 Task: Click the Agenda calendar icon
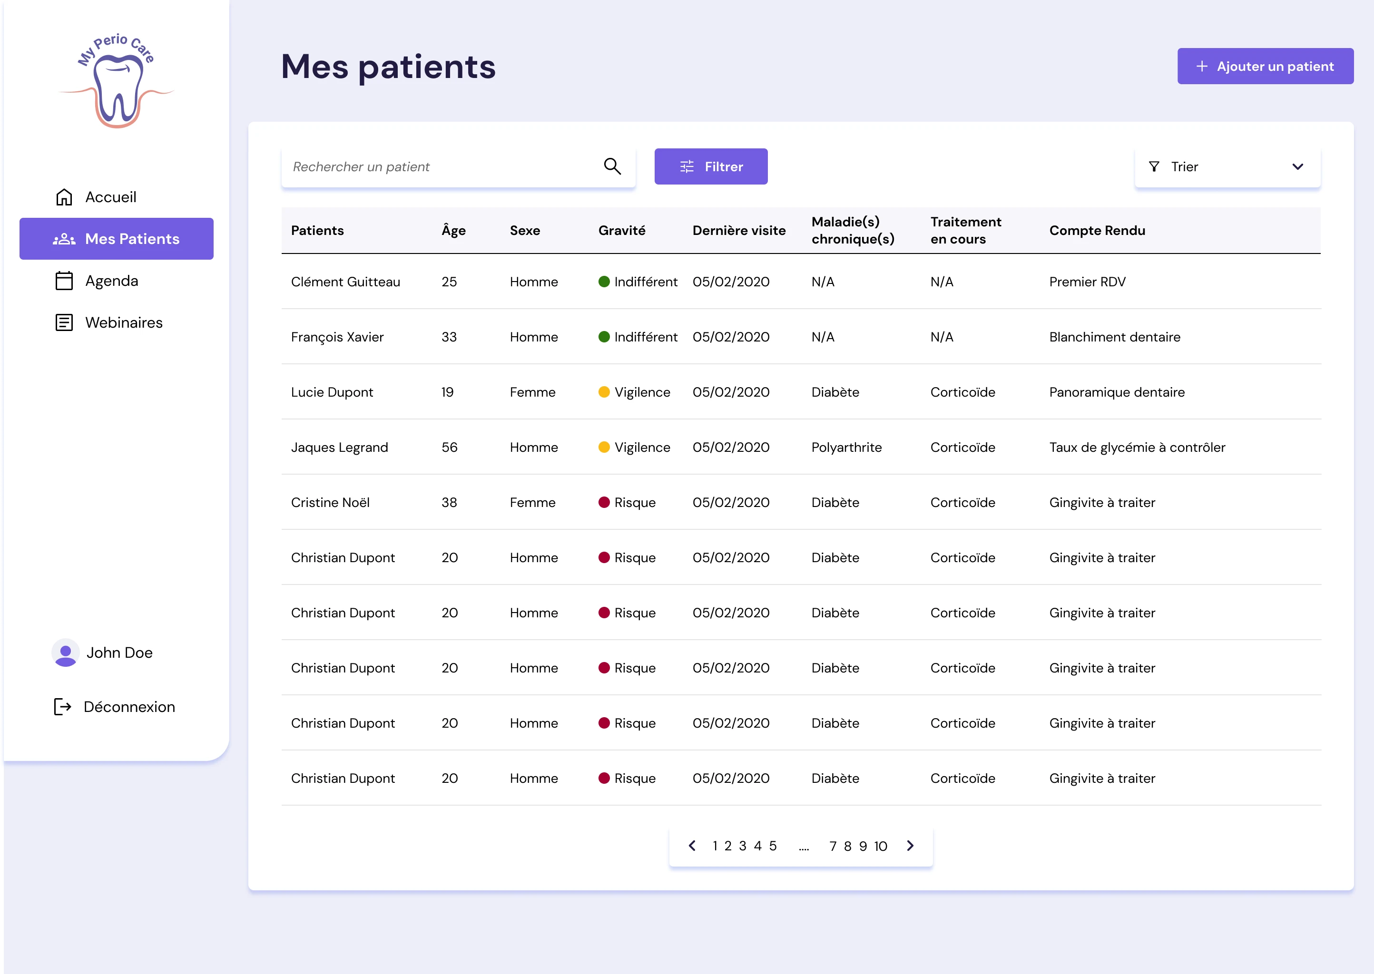click(x=64, y=281)
